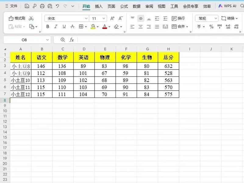Click the decrease indent icon
This screenshot has height=183, width=244.
(157, 19)
